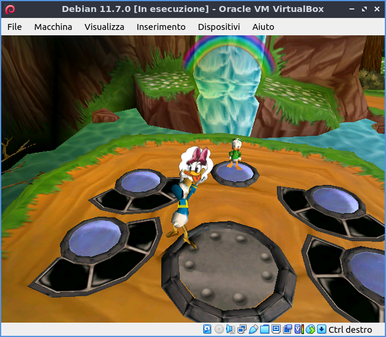Open the USB devices status icon
This screenshot has height=337, width=386.
(254, 329)
